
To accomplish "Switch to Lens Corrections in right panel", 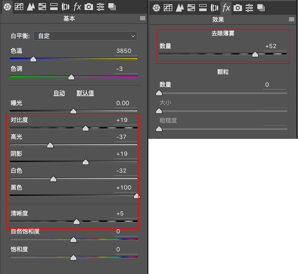I will [215, 8].
